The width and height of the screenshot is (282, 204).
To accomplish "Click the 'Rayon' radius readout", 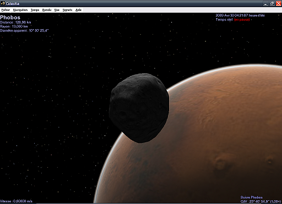I will pos(14,26).
